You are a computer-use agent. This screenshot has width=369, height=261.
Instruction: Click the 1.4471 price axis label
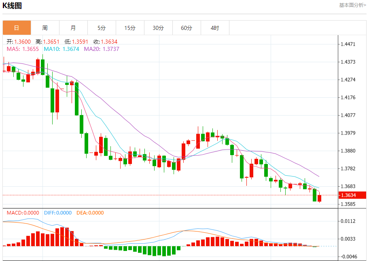pyautogui.click(x=348, y=44)
